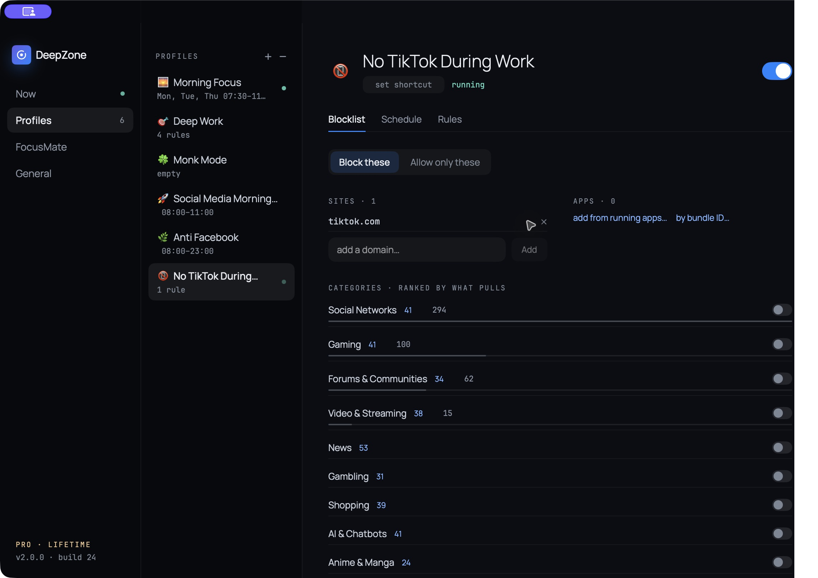The image size is (818, 578).
Task: Click the by bundle ID link
Action: pos(702,218)
